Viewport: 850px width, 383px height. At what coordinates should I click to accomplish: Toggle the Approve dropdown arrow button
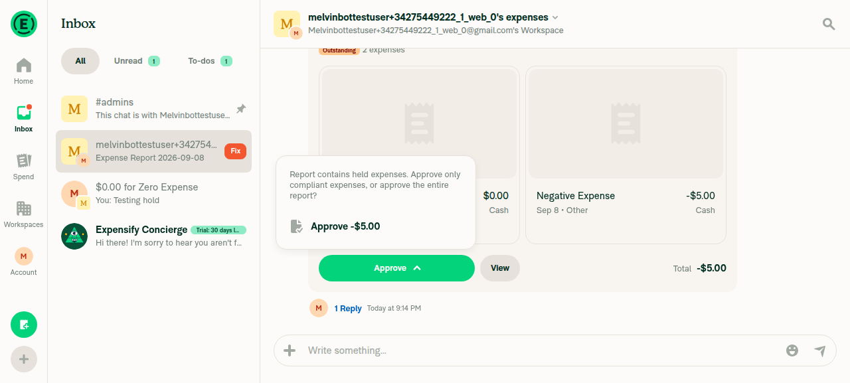coord(417,268)
